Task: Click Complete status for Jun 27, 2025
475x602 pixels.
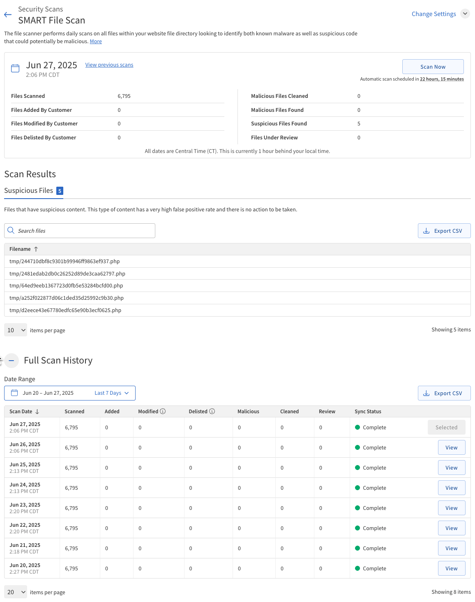Action: coord(371,427)
